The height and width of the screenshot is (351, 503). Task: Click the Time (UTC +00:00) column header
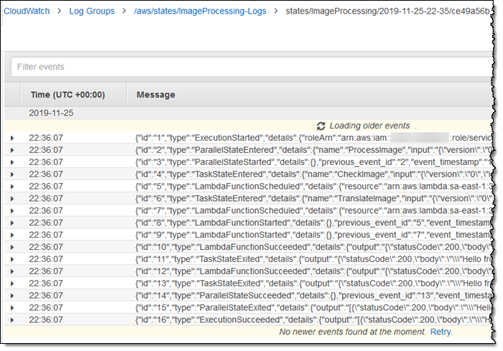coord(68,95)
